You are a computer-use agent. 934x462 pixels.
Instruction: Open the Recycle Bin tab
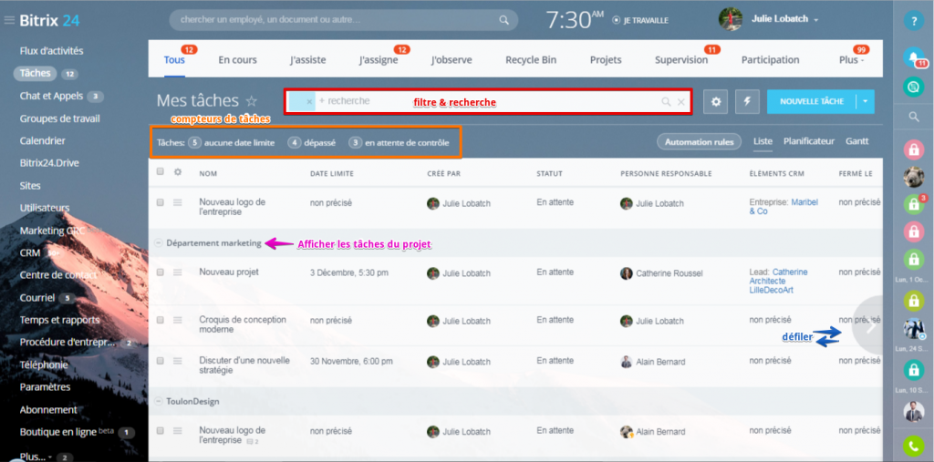pos(532,59)
